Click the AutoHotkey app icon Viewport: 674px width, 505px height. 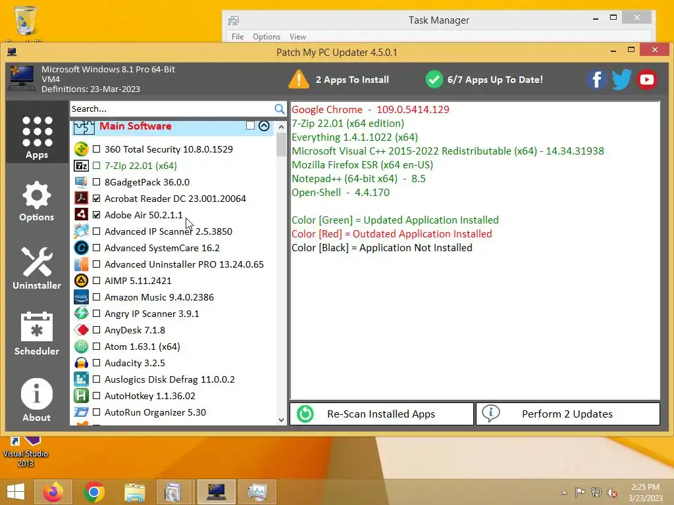point(81,396)
